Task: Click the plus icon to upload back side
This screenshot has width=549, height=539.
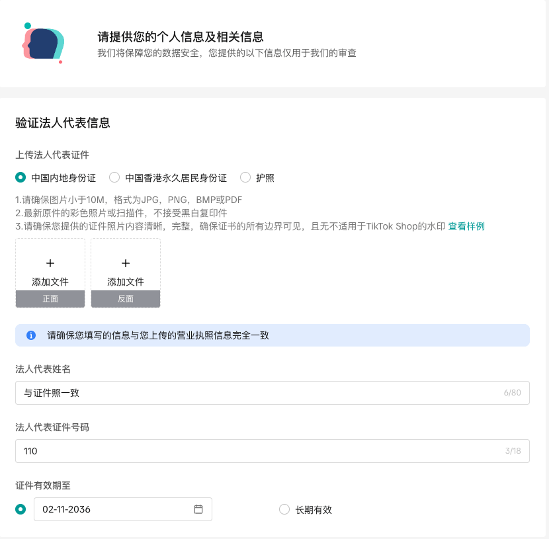Action: point(126,263)
